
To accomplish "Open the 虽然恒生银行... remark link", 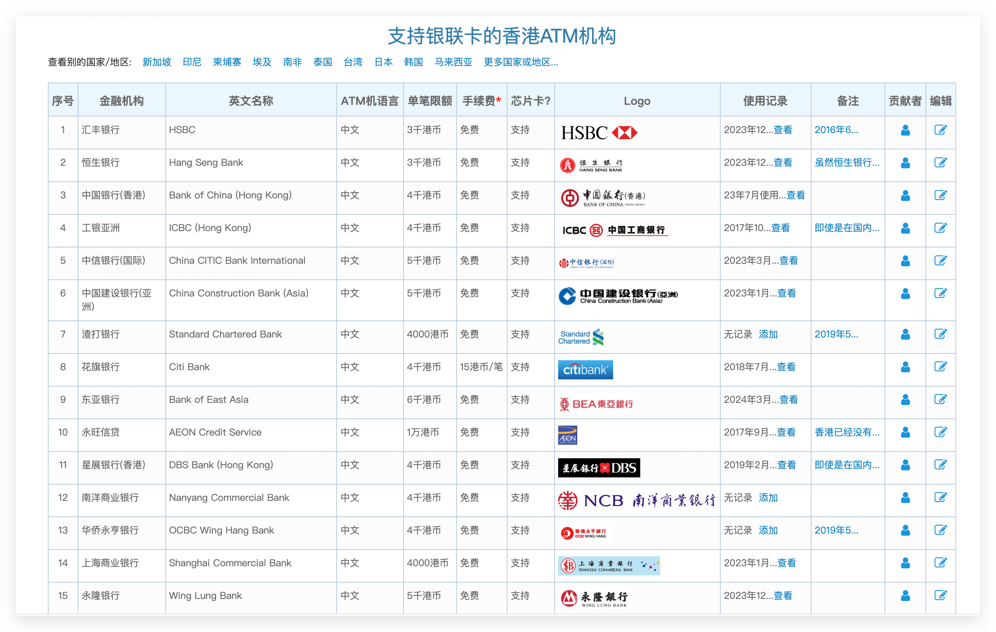I will (x=847, y=163).
